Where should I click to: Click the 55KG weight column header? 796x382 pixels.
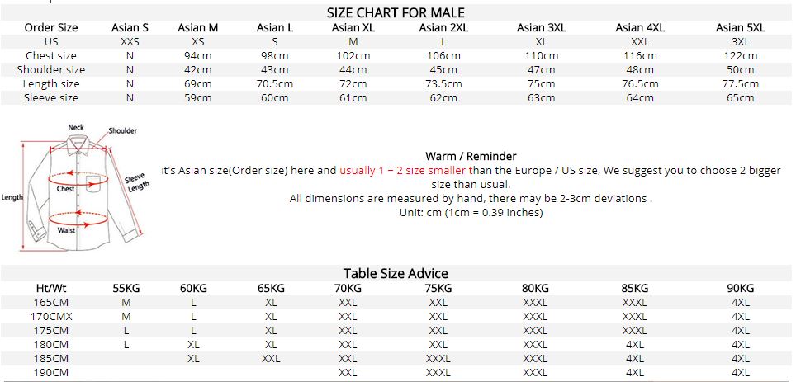126,289
